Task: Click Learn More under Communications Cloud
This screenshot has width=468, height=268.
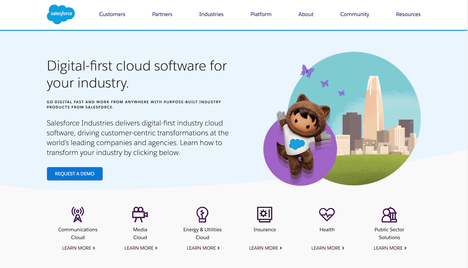Action: click(78, 248)
